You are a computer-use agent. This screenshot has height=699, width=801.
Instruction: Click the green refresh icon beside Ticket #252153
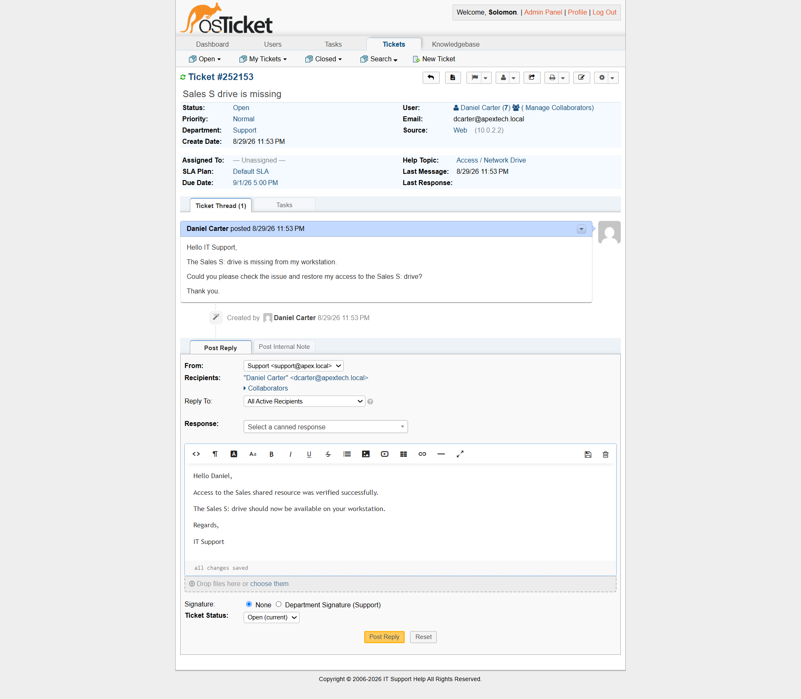(x=183, y=77)
